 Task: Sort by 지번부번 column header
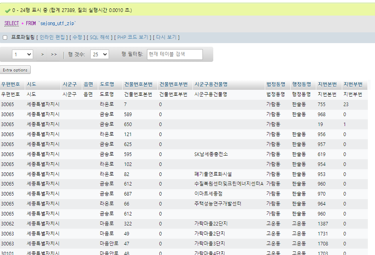click(x=353, y=84)
